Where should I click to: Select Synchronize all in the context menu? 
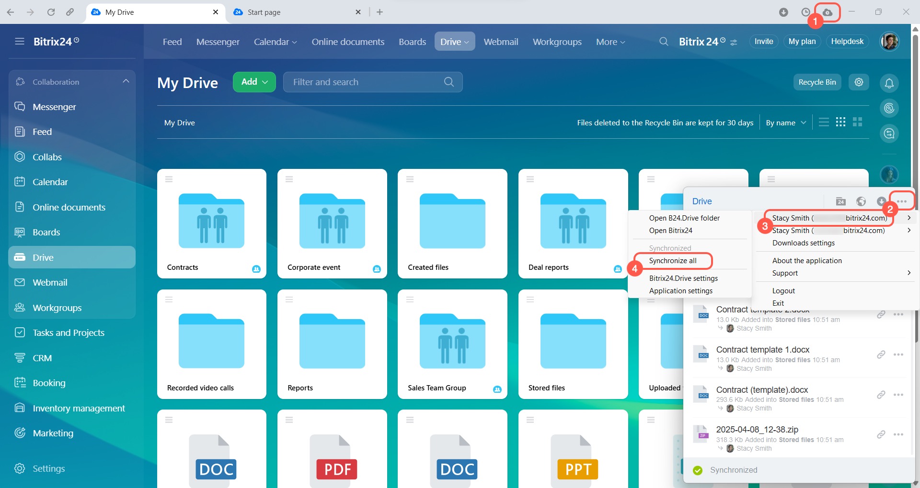(673, 261)
